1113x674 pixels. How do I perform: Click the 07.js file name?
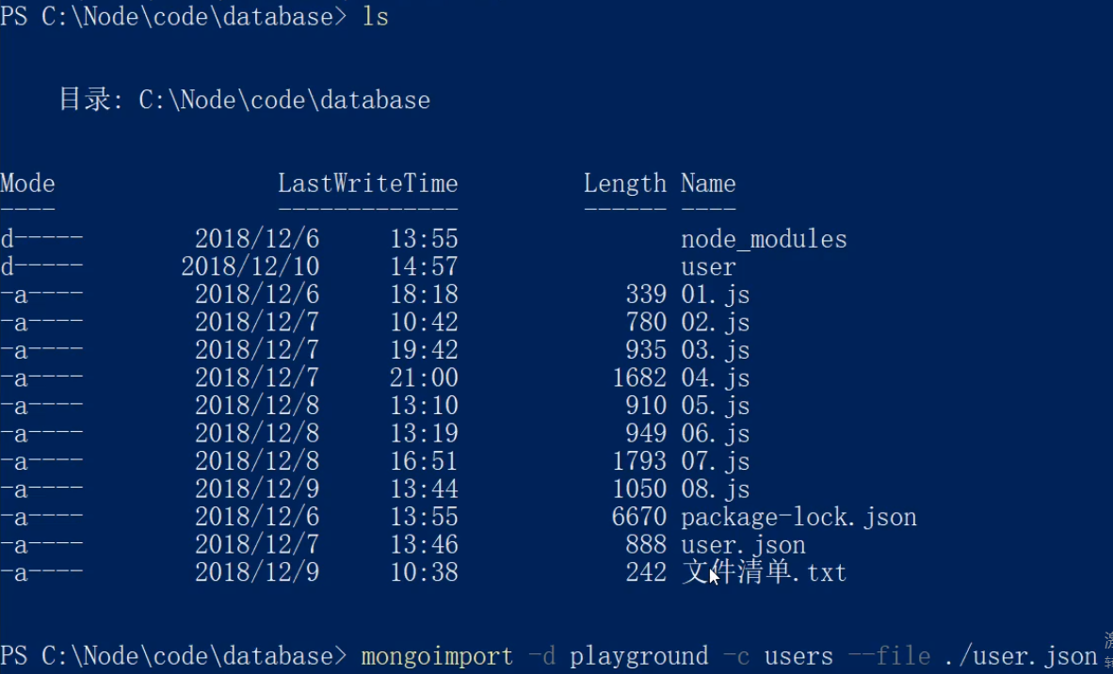715,461
